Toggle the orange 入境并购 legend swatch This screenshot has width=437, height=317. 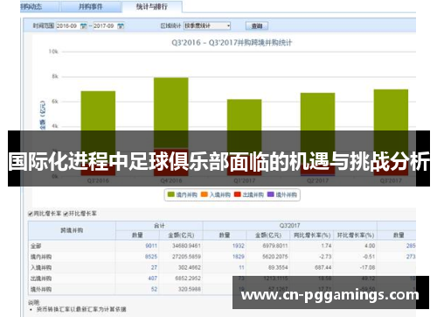[205, 194]
